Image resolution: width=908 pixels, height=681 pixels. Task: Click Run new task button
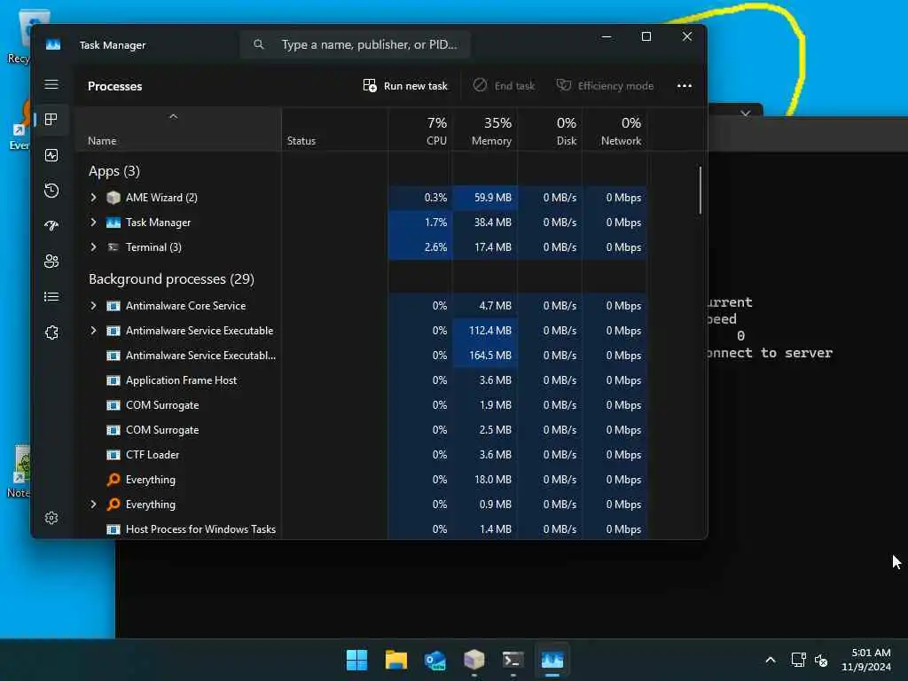pos(405,86)
